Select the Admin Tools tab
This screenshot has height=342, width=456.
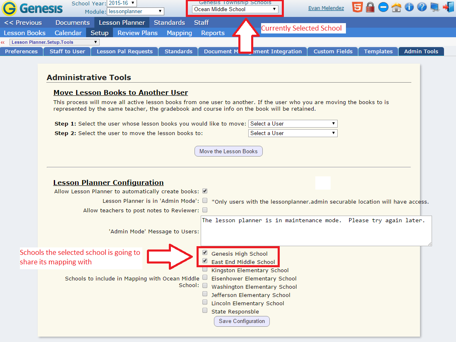(421, 51)
